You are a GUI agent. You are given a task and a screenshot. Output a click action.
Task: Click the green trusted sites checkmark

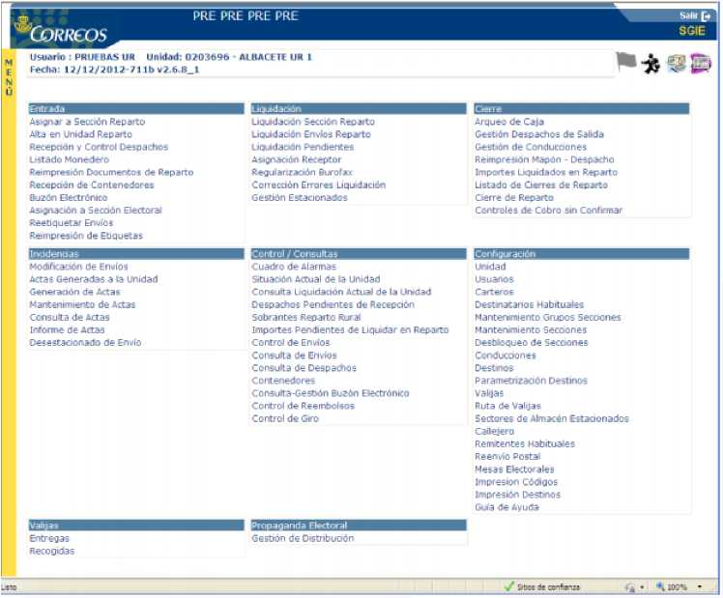(x=508, y=586)
